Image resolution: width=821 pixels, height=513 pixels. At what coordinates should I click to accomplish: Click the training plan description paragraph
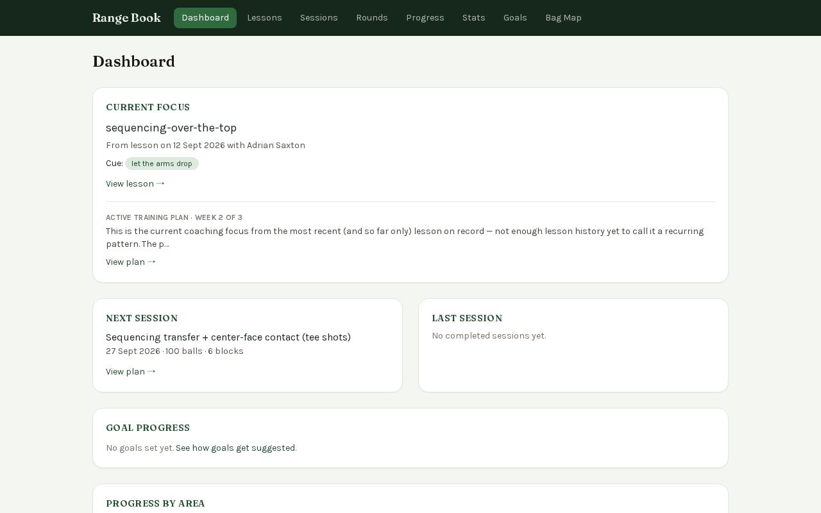tap(405, 237)
